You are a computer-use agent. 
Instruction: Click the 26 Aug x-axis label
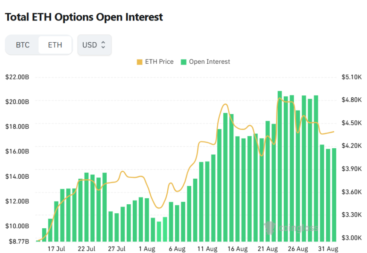(298, 249)
